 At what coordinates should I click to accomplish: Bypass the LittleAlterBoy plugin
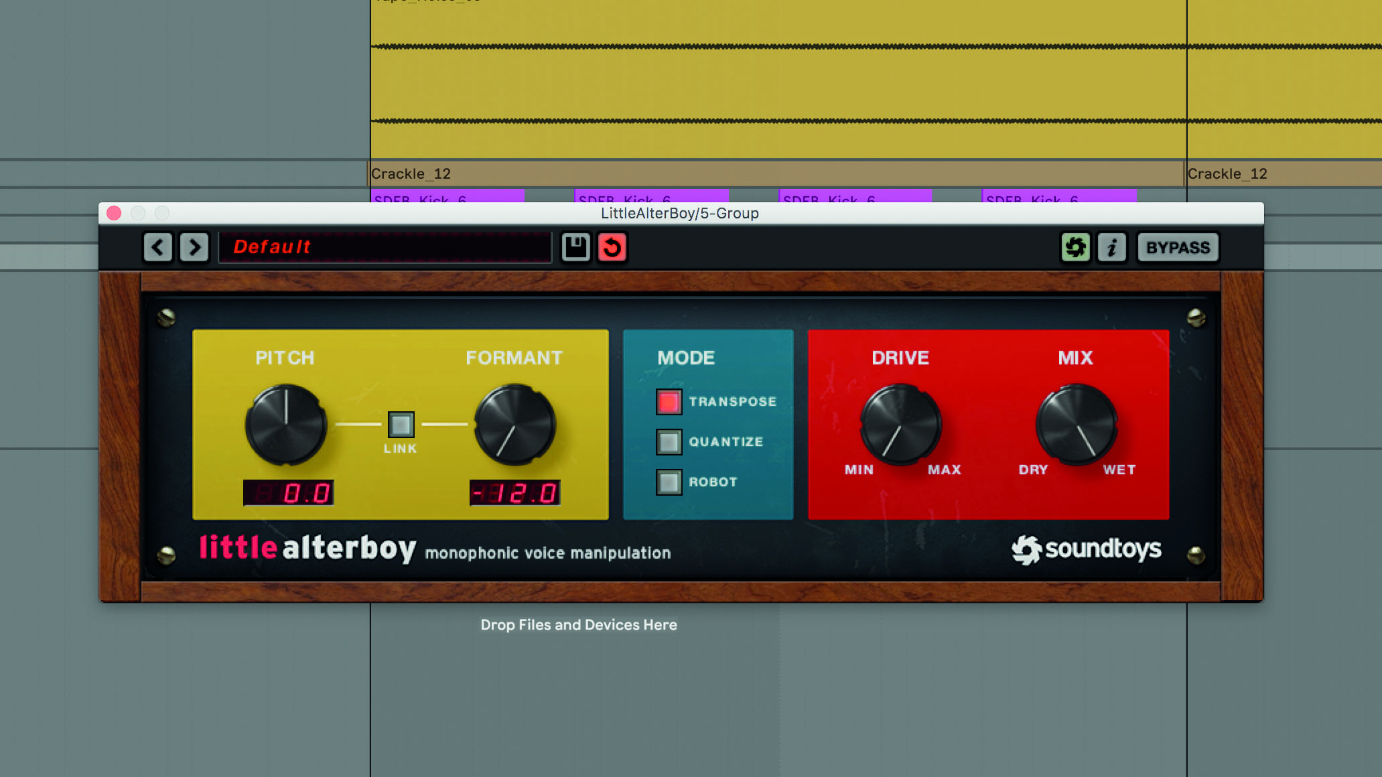[1178, 247]
